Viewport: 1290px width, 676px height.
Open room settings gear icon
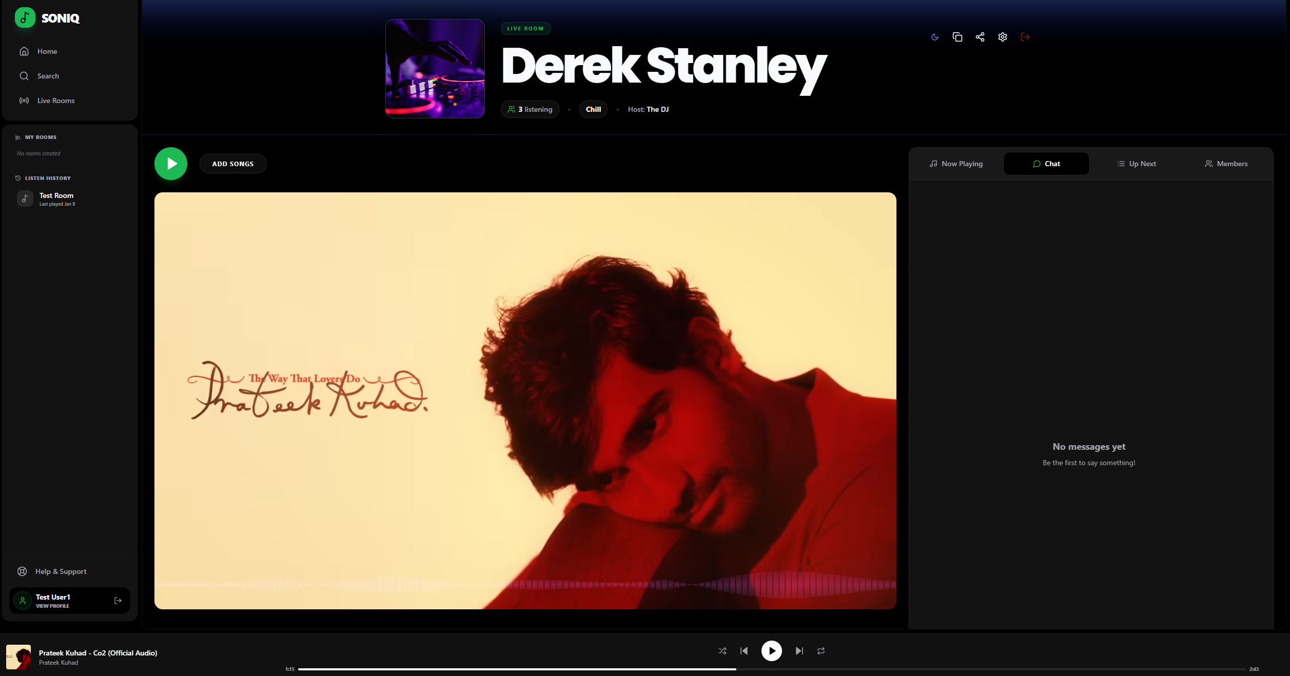tap(1002, 37)
